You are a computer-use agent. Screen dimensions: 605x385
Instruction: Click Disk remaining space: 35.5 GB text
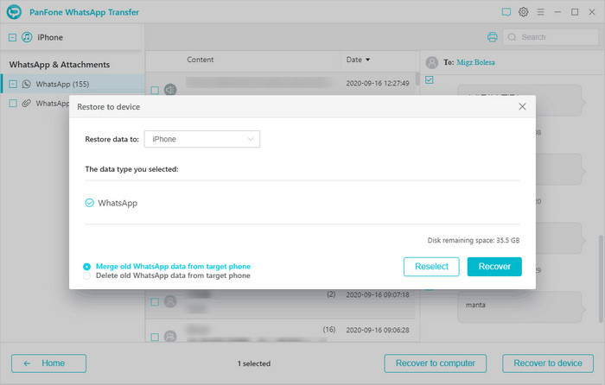pyautogui.click(x=474, y=241)
